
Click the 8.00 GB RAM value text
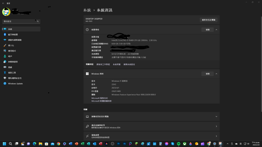click(x=121, y=44)
